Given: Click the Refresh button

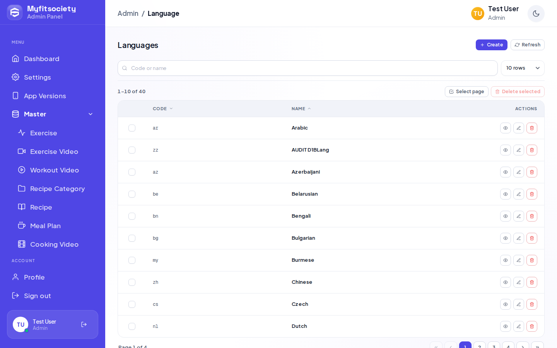Looking at the screenshot, I should point(528,45).
